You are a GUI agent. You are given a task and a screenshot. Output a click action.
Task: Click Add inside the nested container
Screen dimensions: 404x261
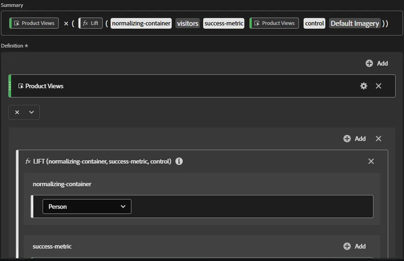[354, 139]
